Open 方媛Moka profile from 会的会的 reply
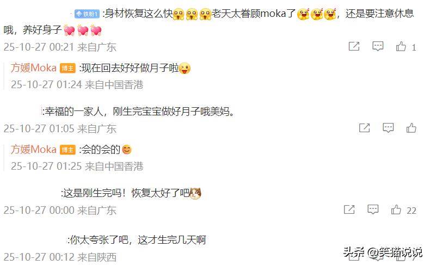 pos(33,149)
